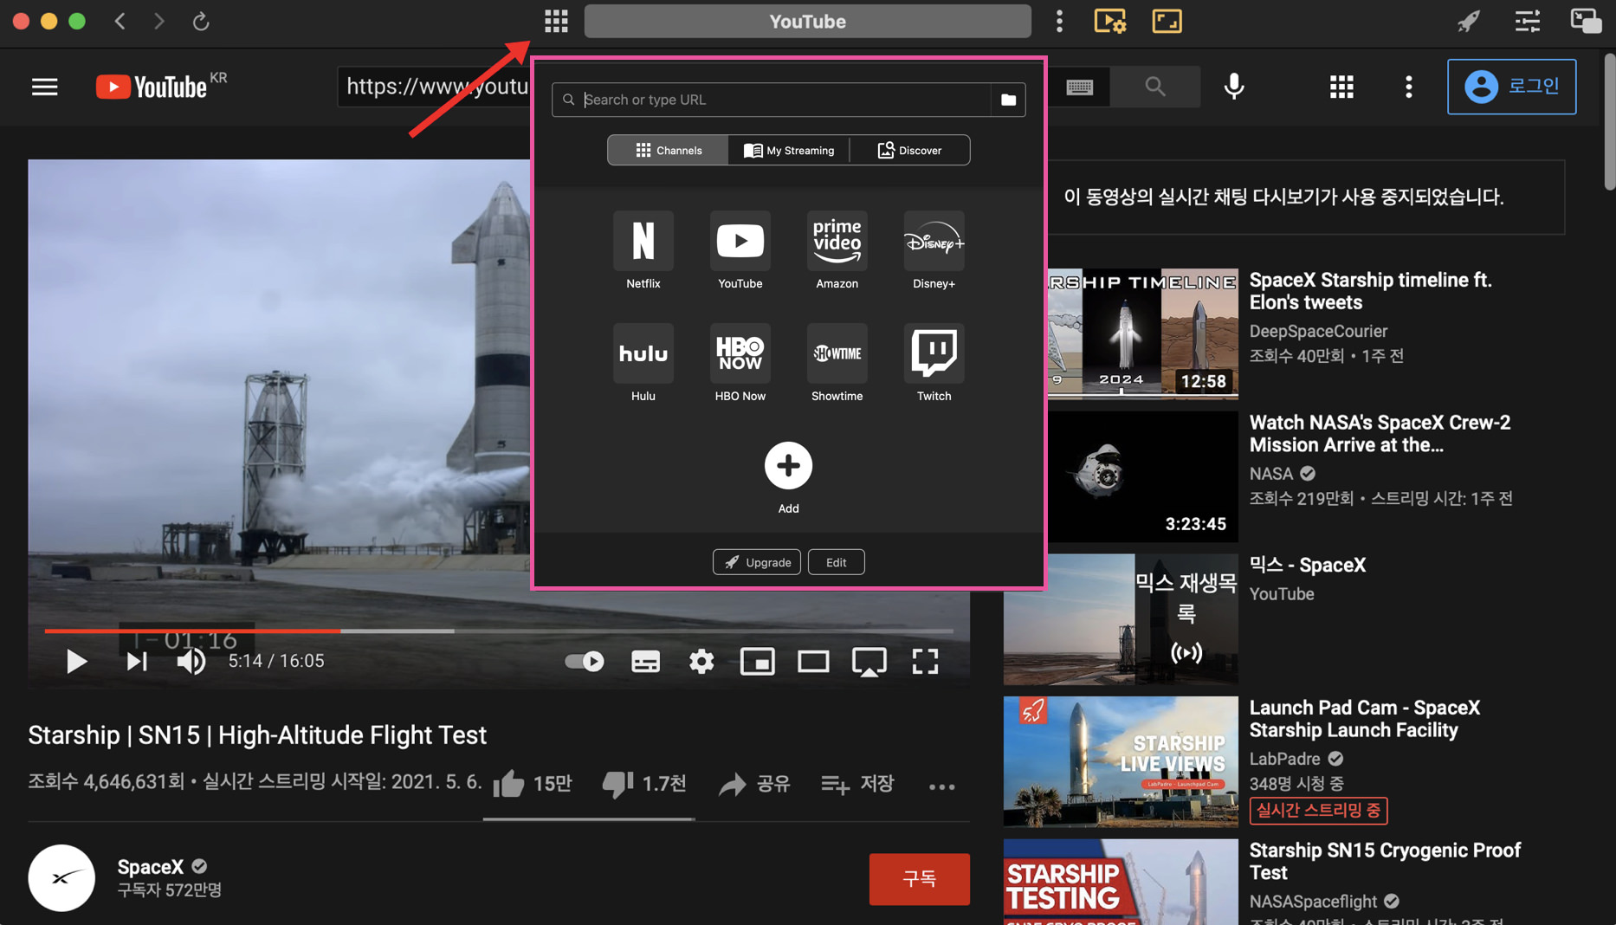Click the 저장 save button

point(857,785)
